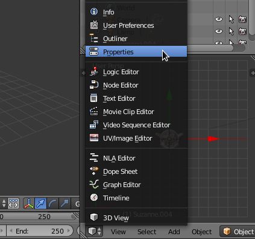Choose 3D View editor type
The height and width of the screenshot is (239, 255).
(136, 218)
